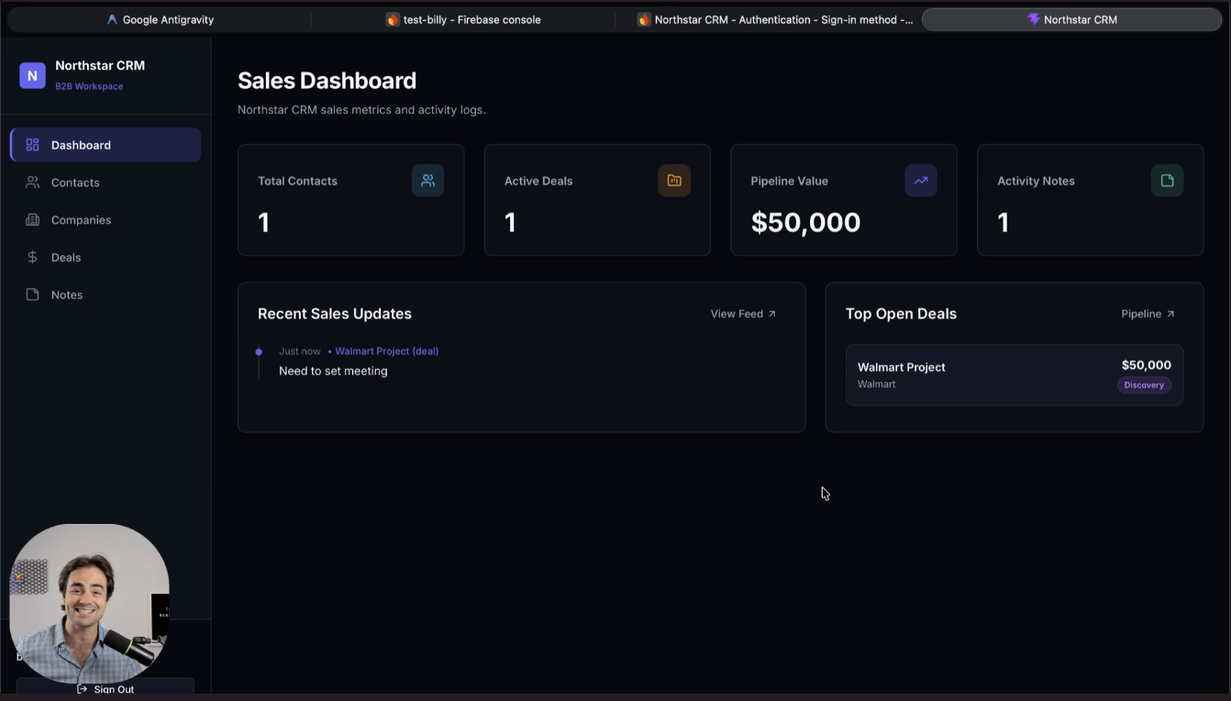
Task: Open the Walmart Project deal card
Action: [1015, 374]
